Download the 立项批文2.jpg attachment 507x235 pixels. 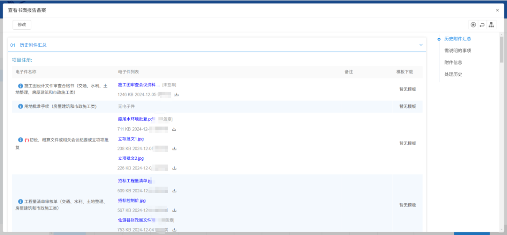(174, 168)
